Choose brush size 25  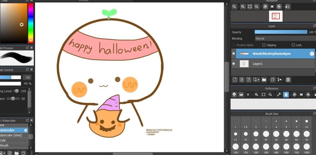point(266,135)
